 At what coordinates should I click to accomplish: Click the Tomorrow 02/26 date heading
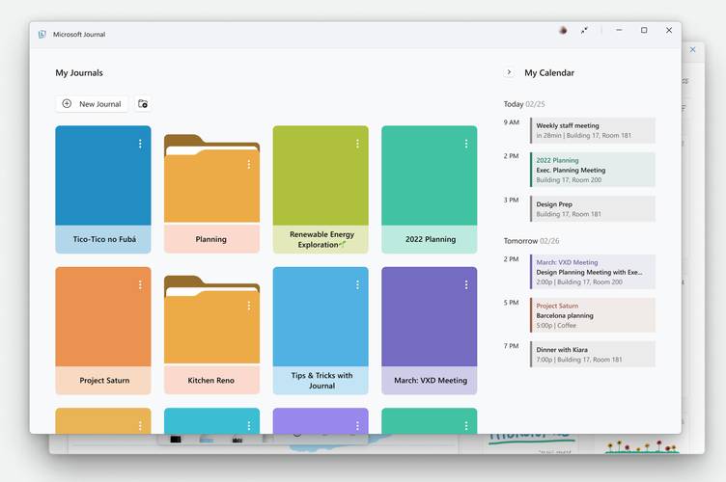(532, 241)
